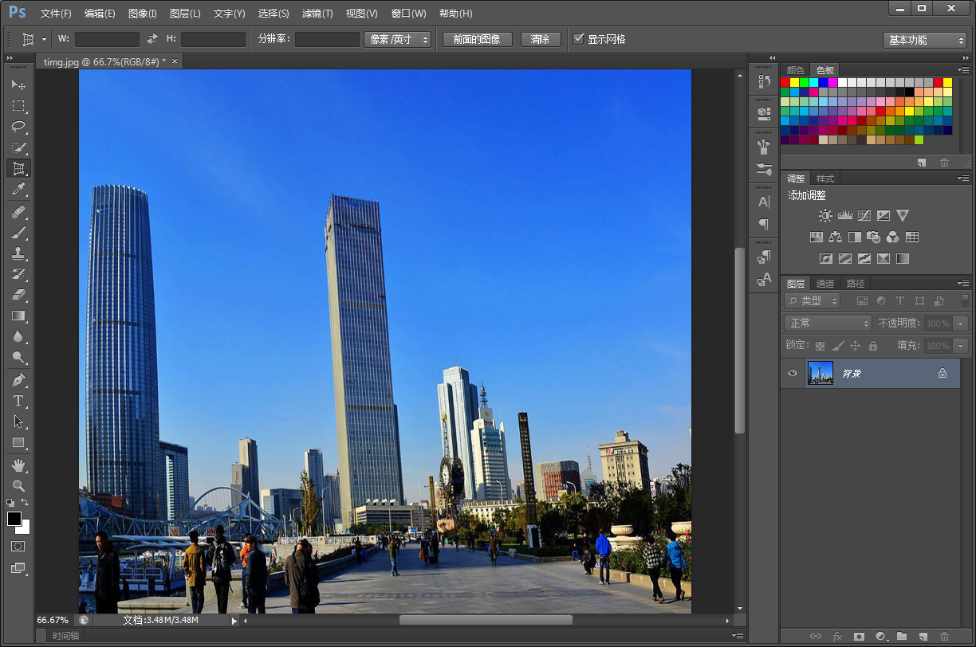Click the 清除 button
This screenshot has width=976, height=647.
click(x=540, y=39)
